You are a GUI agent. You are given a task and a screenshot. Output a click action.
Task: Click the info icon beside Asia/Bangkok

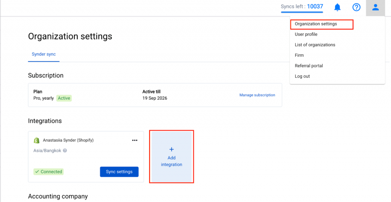(x=65, y=150)
